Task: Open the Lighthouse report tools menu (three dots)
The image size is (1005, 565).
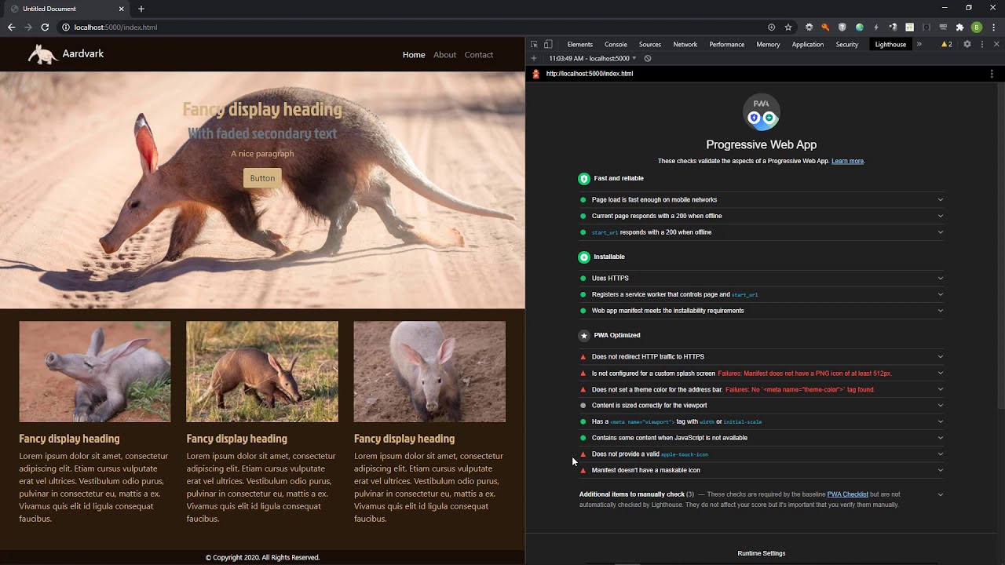Action: point(992,74)
